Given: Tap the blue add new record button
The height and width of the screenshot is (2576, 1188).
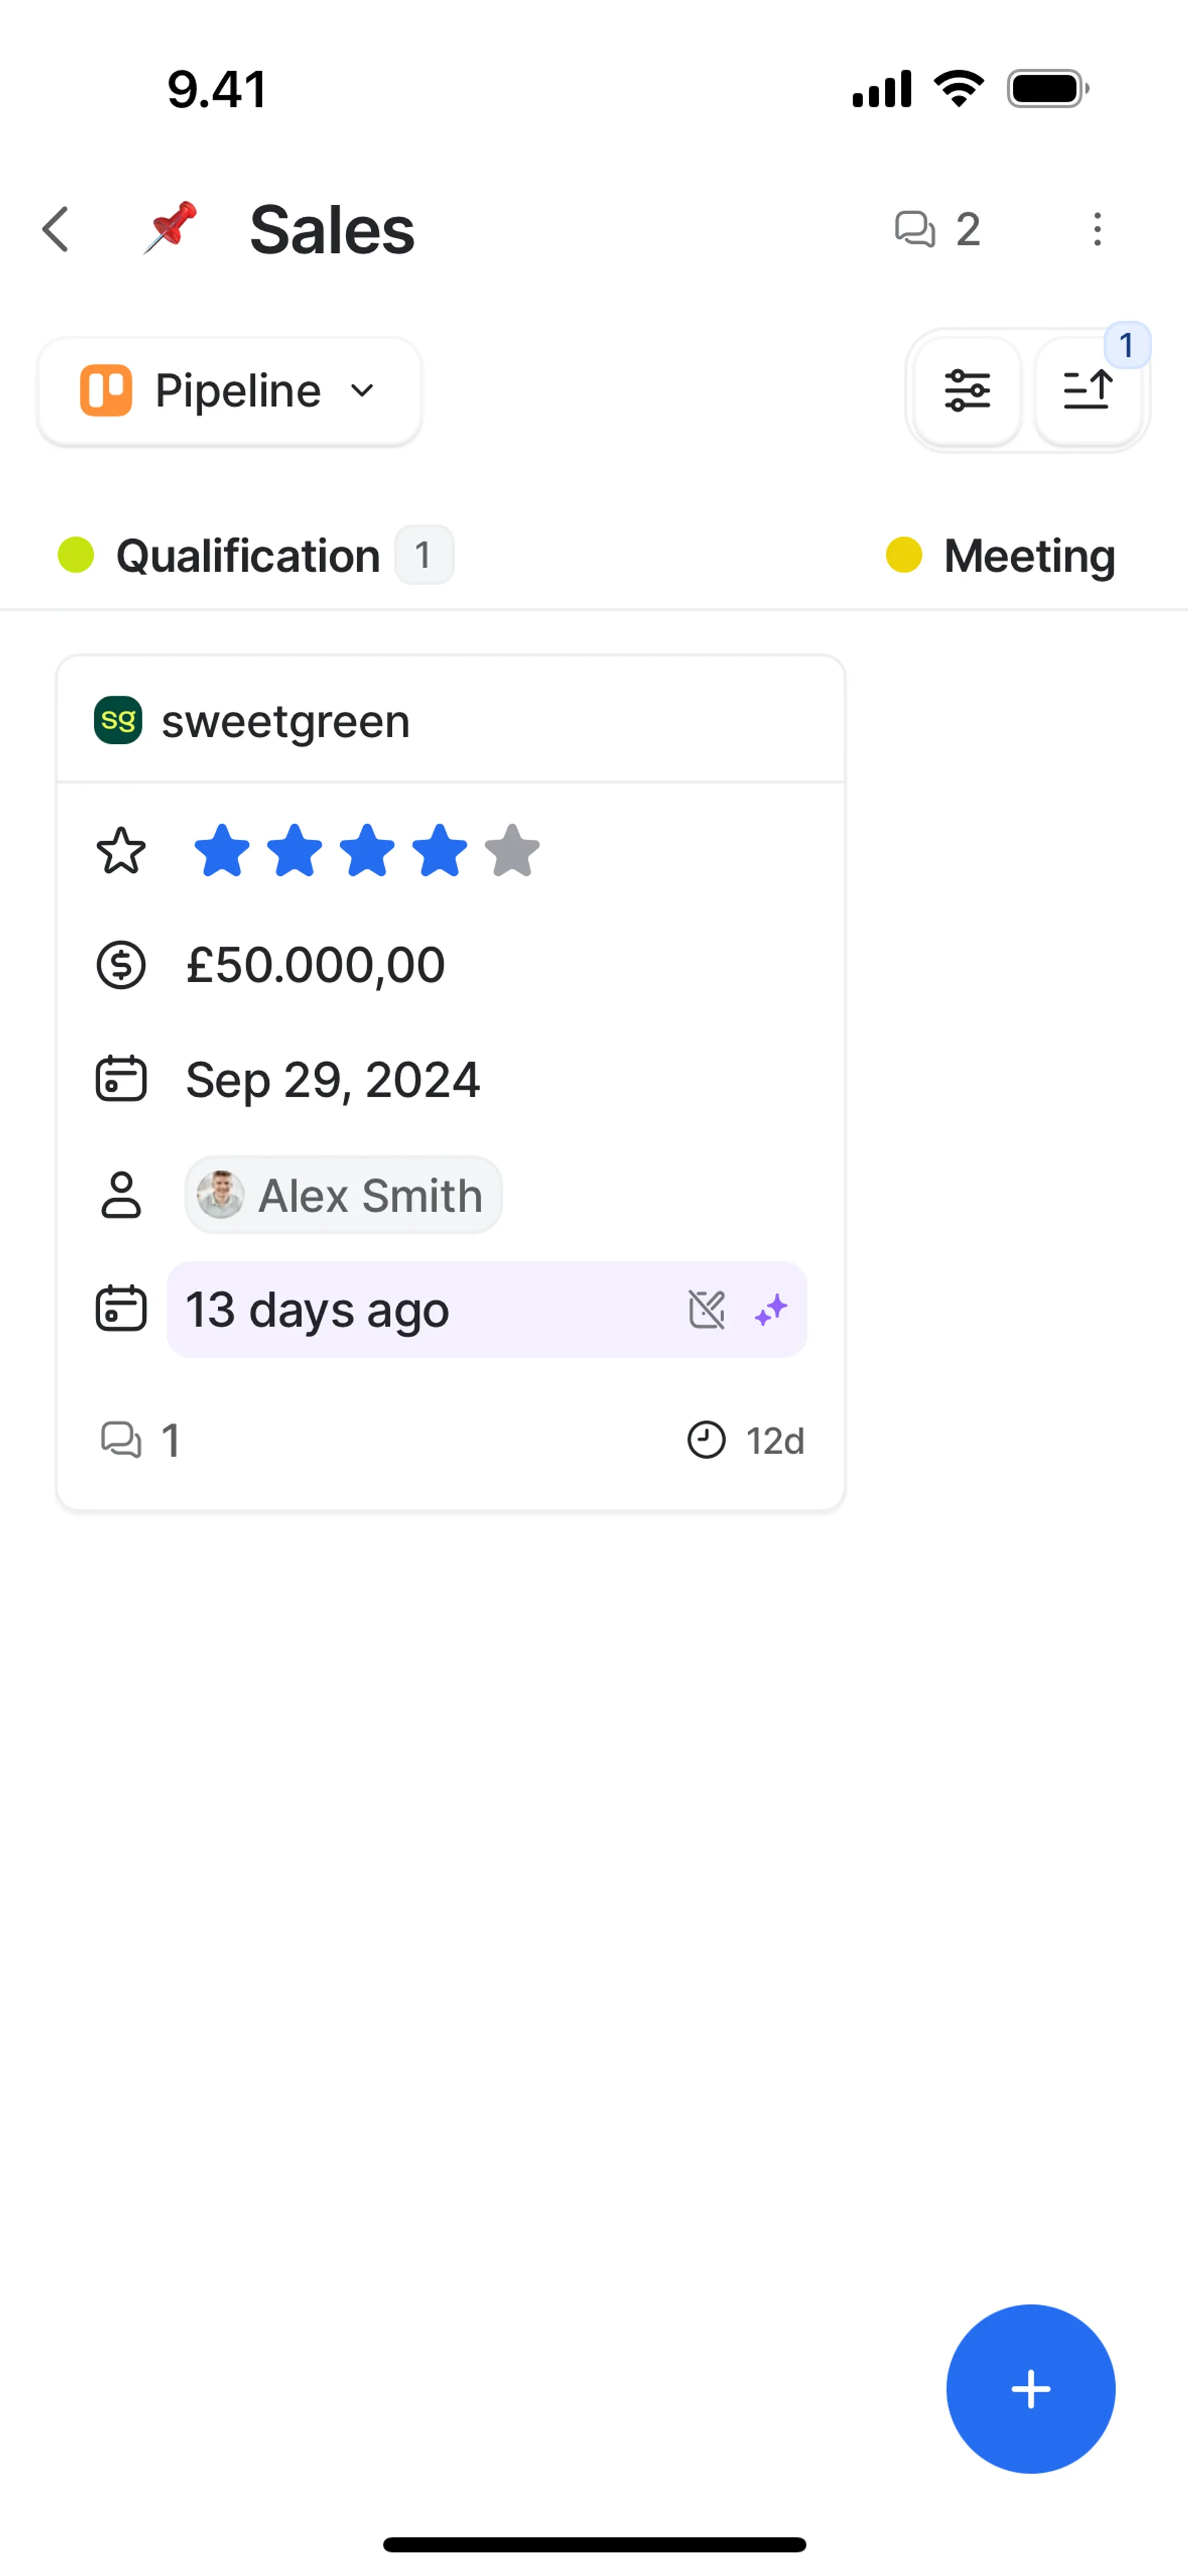Looking at the screenshot, I should 1030,2388.
